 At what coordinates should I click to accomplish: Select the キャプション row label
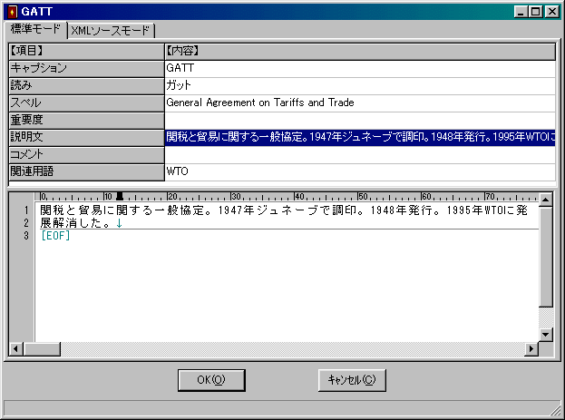86,68
